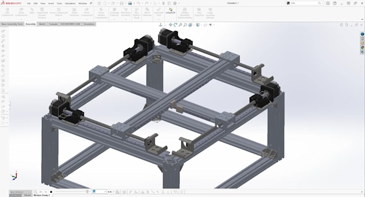Click the Undo icon
This screenshot has width=365, height=197.
[x=138, y=3]
